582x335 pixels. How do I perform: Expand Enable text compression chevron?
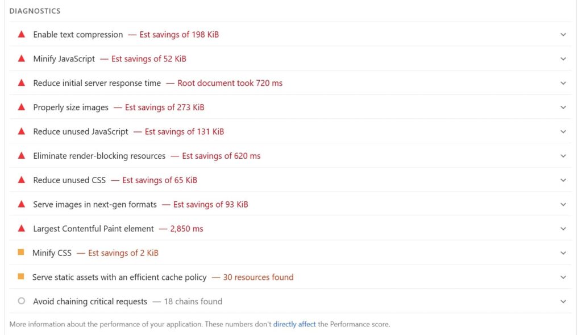point(563,35)
